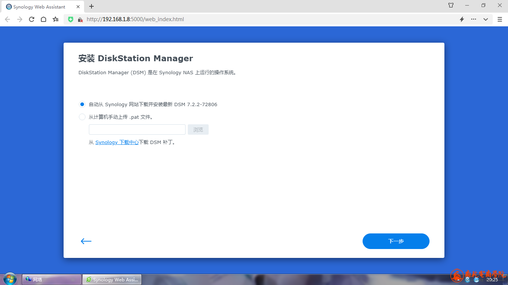Click the bookmark star icon
The width and height of the screenshot is (508, 285).
(55, 19)
